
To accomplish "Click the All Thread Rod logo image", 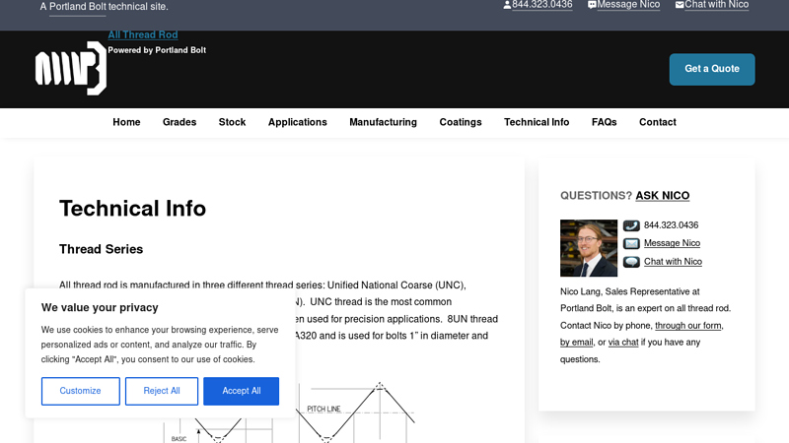I will click(71, 68).
